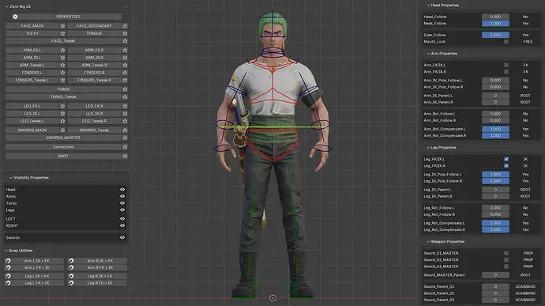Star the FINGERS.R layer
The width and height of the screenshot is (545, 306).
125,73
